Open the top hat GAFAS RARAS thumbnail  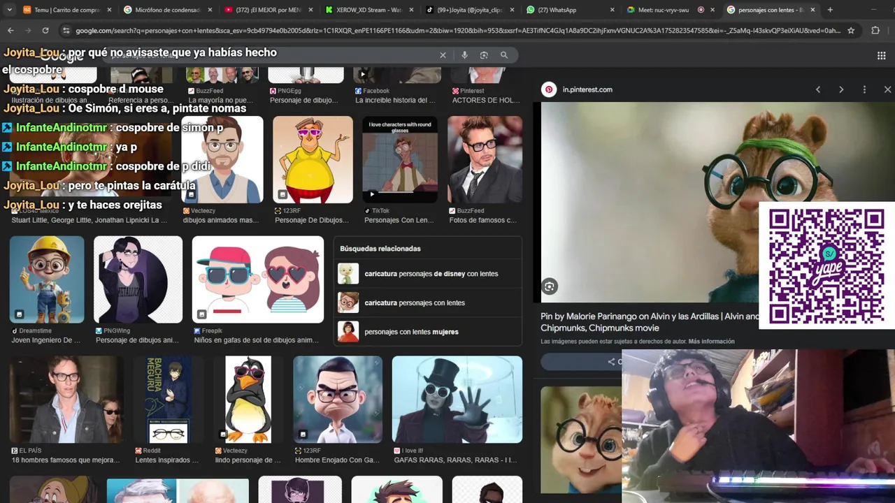click(457, 400)
